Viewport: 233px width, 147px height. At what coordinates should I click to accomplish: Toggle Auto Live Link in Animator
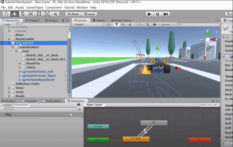coord(209,105)
